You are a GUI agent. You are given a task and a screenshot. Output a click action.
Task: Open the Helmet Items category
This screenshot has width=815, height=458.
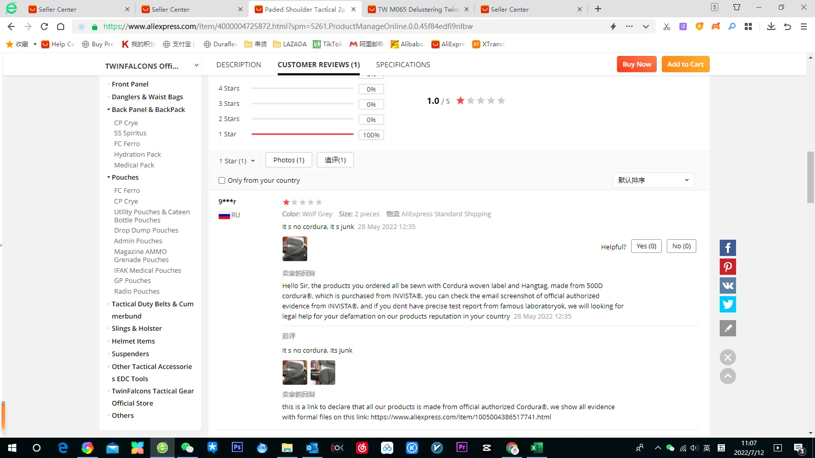133,341
